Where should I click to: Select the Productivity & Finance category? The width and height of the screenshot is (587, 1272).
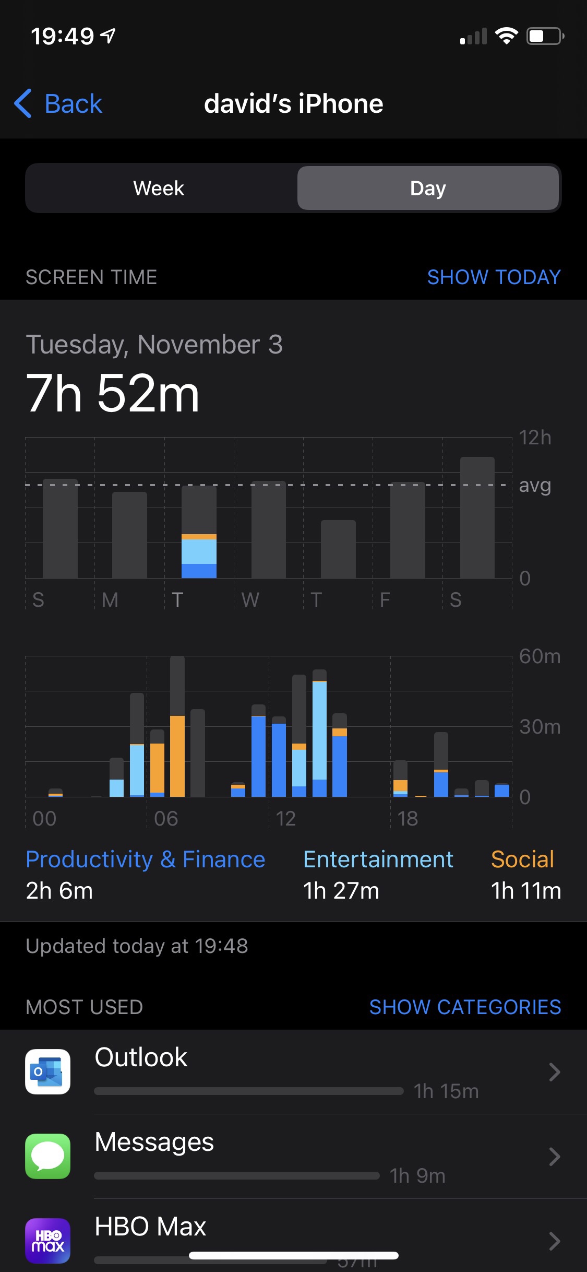pyautogui.click(x=145, y=859)
